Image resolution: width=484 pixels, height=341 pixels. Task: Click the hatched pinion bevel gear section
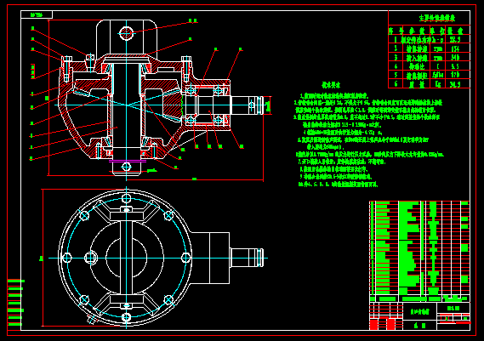point(172,105)
